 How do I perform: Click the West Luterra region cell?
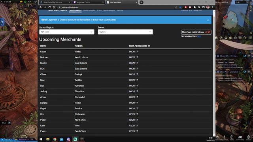pos(81,57)
